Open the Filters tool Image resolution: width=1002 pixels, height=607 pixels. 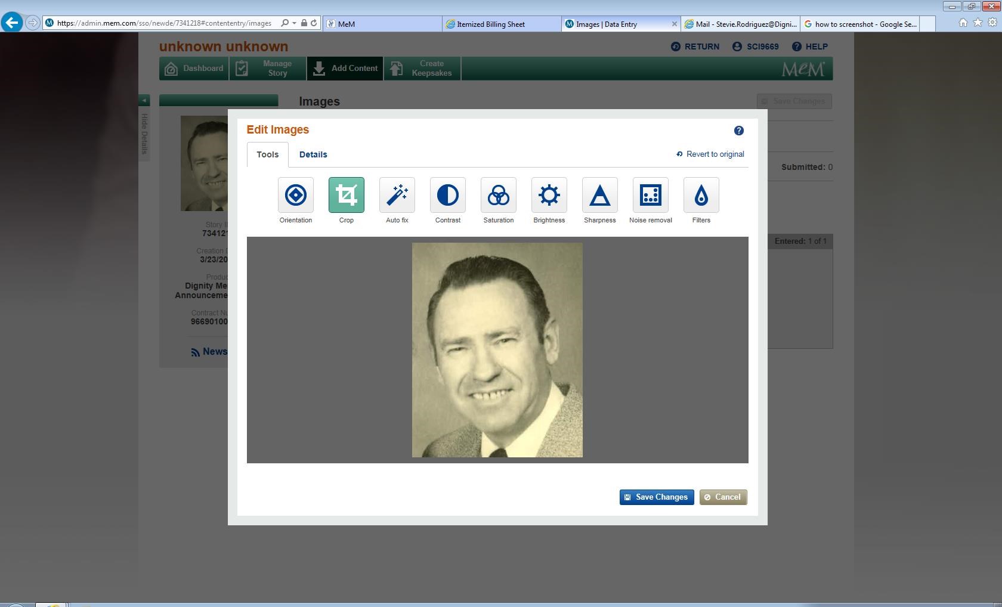[701, 195]
